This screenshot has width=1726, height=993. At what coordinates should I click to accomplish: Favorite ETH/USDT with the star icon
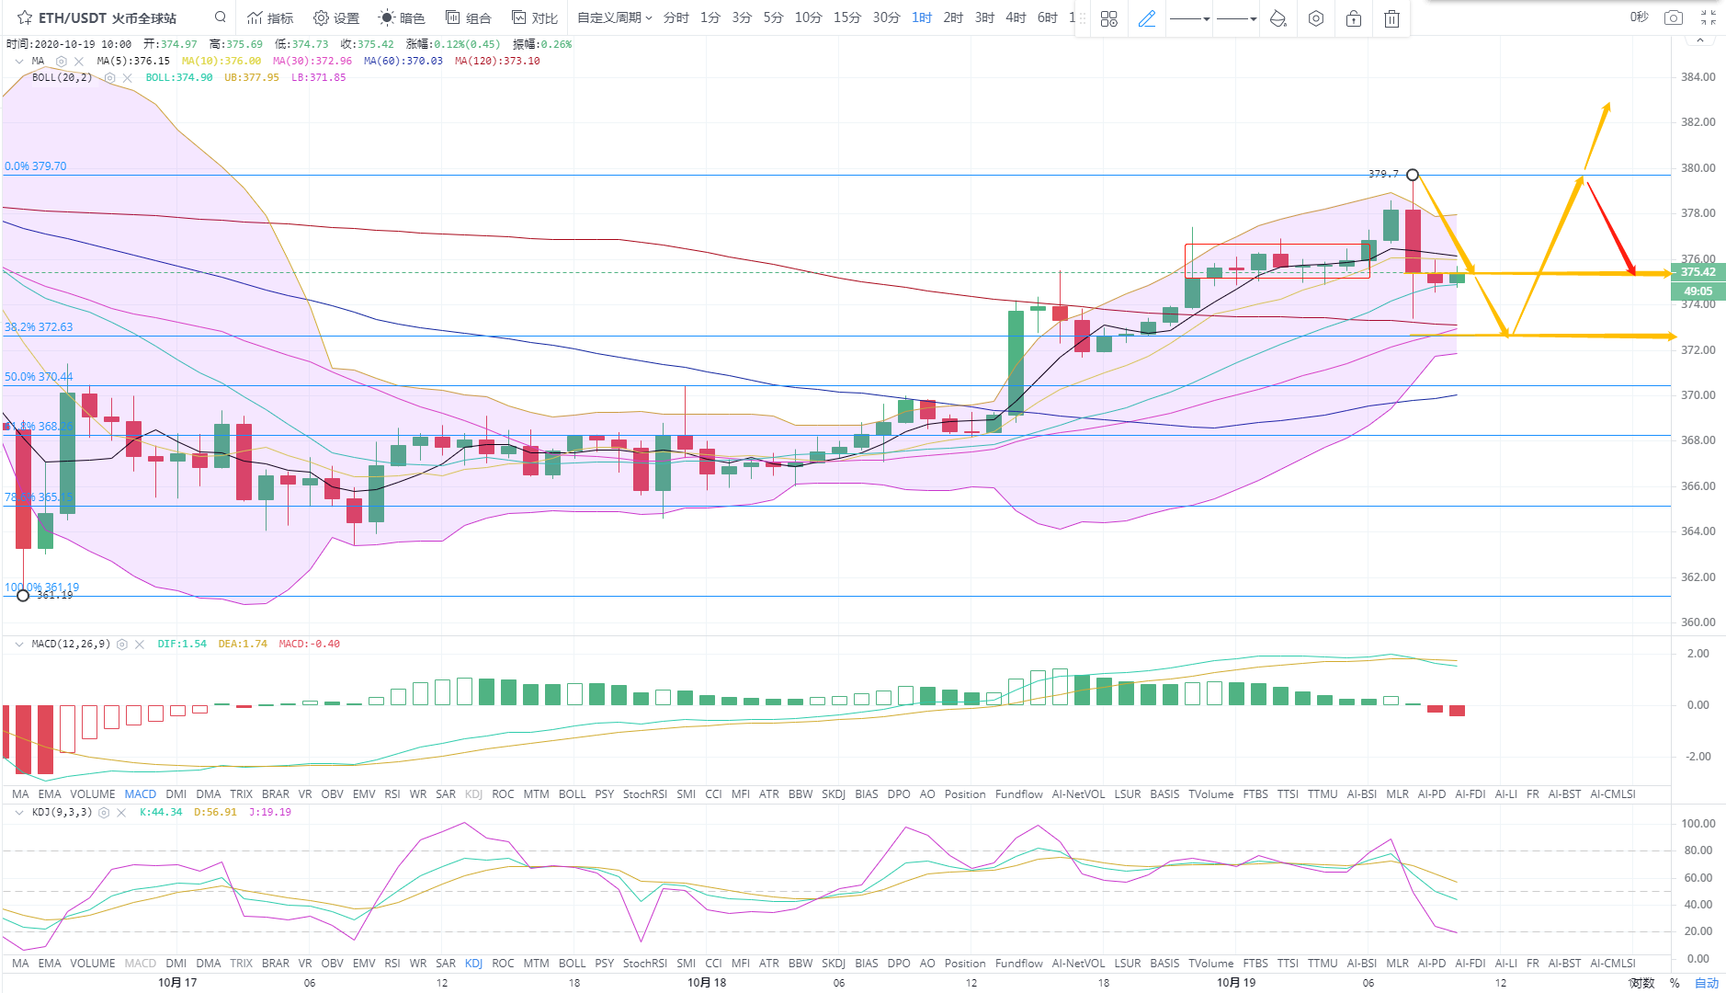pos(25,17)
